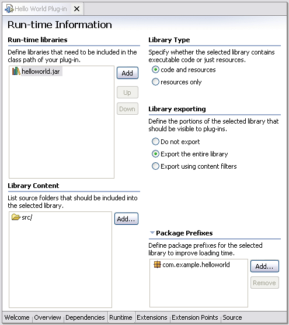Choose 'resources only' library type
Image resolution: width=289 pixels, height=325 pixels.
(x=155, y=82)
